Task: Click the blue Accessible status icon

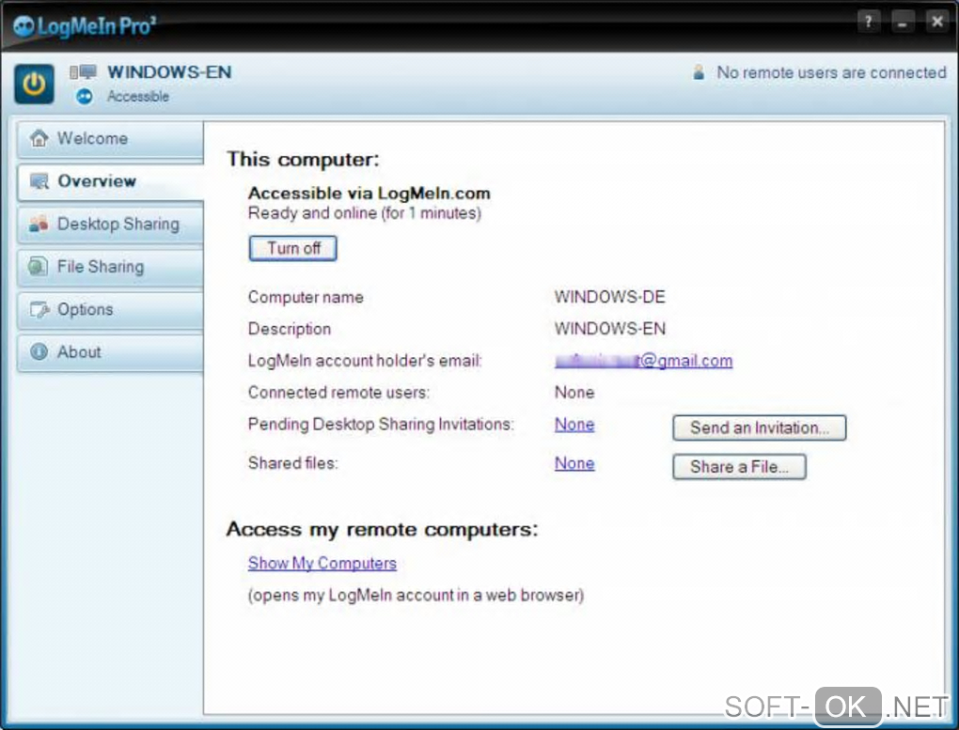Action: pos(85,97)
